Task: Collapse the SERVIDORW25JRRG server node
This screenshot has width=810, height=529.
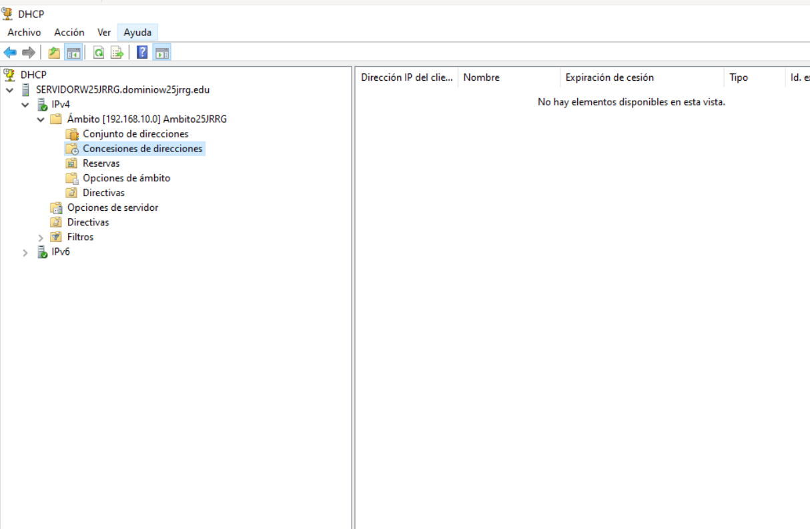Action: [x=9, y=90]
